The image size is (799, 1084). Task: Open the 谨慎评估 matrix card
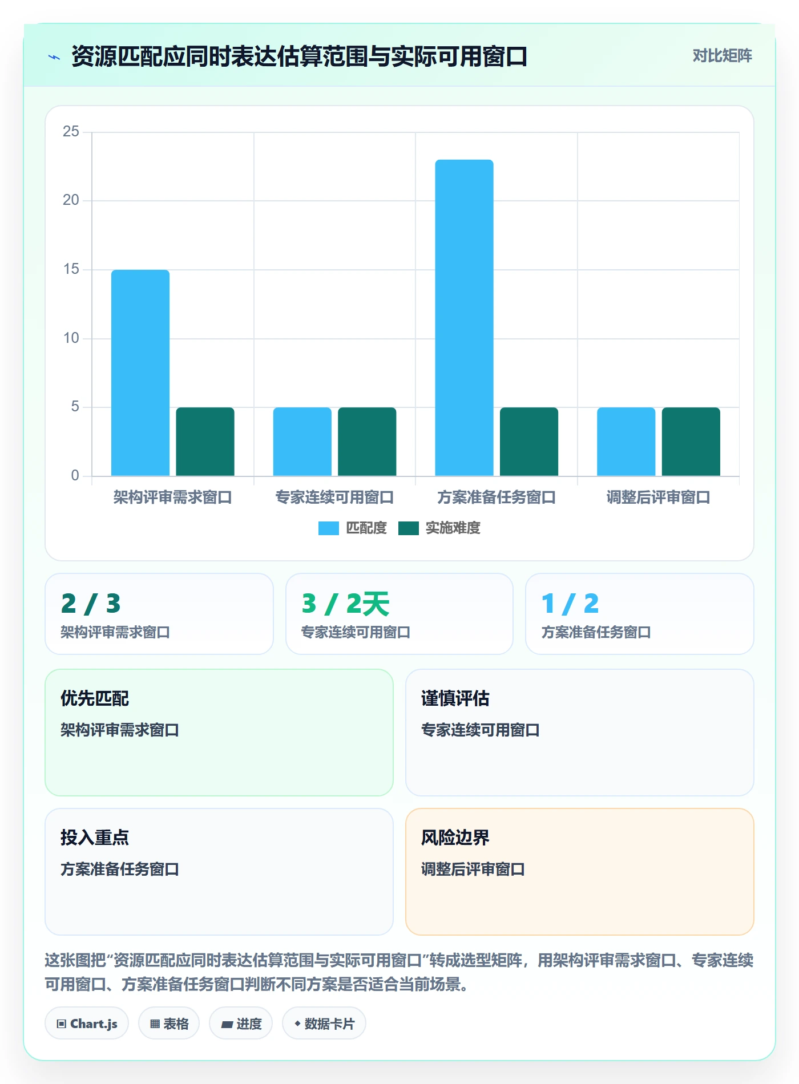[x=579, y=733]
